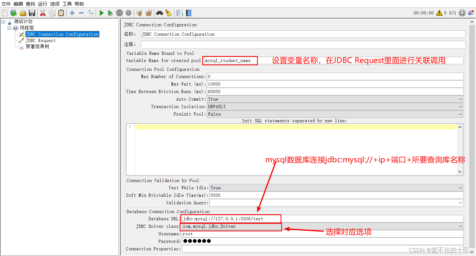
Task: Open the 运行 menu
Action: [x=43, y=4]
